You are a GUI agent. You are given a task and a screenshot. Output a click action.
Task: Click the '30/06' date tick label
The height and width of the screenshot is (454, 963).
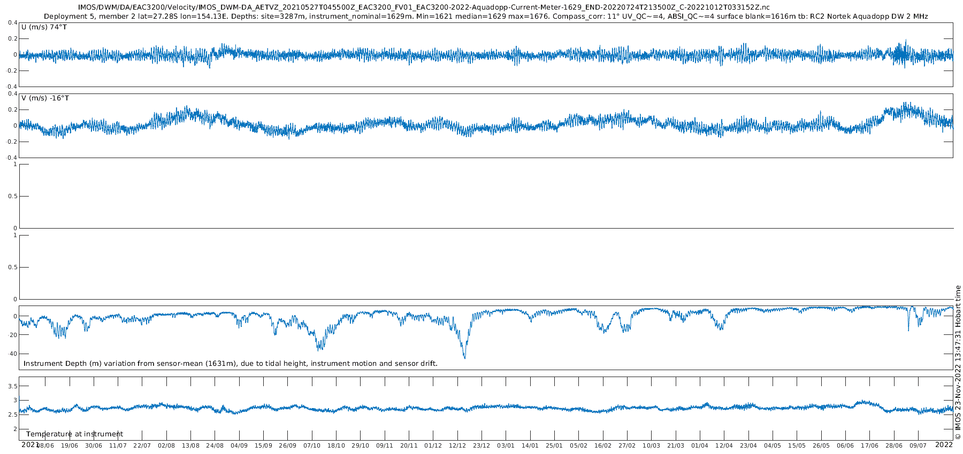point(94,445)
